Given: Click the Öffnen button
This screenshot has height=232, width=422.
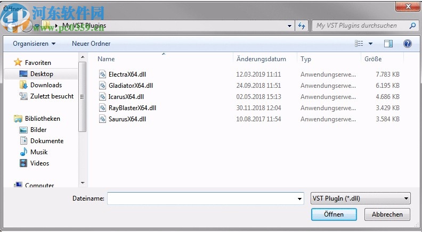Looking at the screenshot, I should tap(334, 214).
